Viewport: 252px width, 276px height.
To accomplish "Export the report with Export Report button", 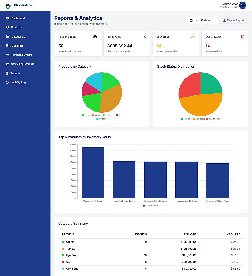I will pos(233,20).
